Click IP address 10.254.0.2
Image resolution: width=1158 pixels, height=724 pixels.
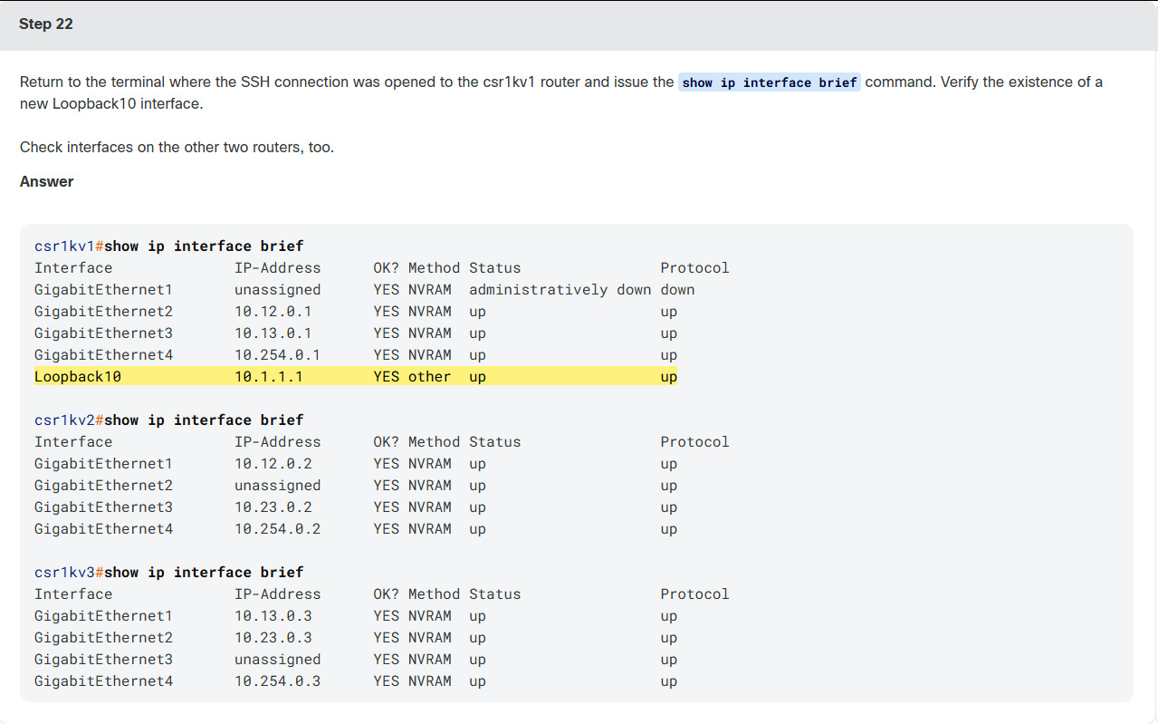click(278, 529)
